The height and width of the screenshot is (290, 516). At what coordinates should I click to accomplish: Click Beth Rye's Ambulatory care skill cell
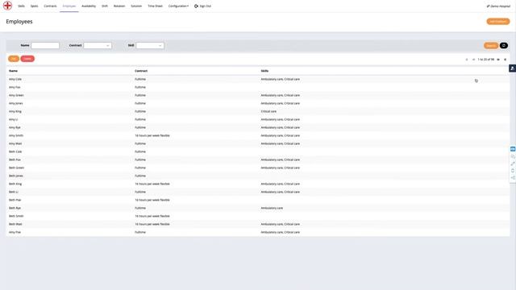(272, 208)
